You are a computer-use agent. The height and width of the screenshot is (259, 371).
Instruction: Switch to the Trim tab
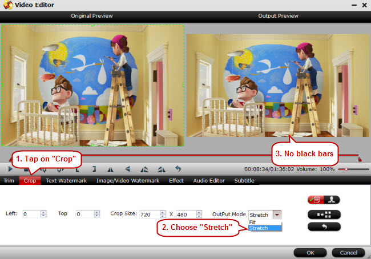pyautogui.click(x=9, y=181)
